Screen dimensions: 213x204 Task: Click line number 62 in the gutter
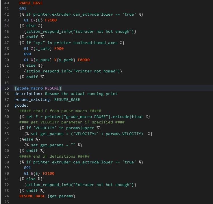click(7, 128)
